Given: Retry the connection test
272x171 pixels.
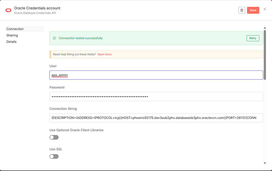Looking at the screenshot, I should [x=253, y=38].
